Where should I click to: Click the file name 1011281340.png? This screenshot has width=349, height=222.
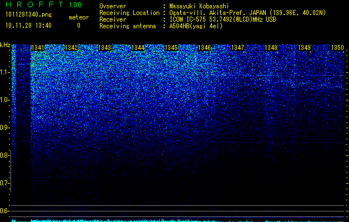coord(29,15)
